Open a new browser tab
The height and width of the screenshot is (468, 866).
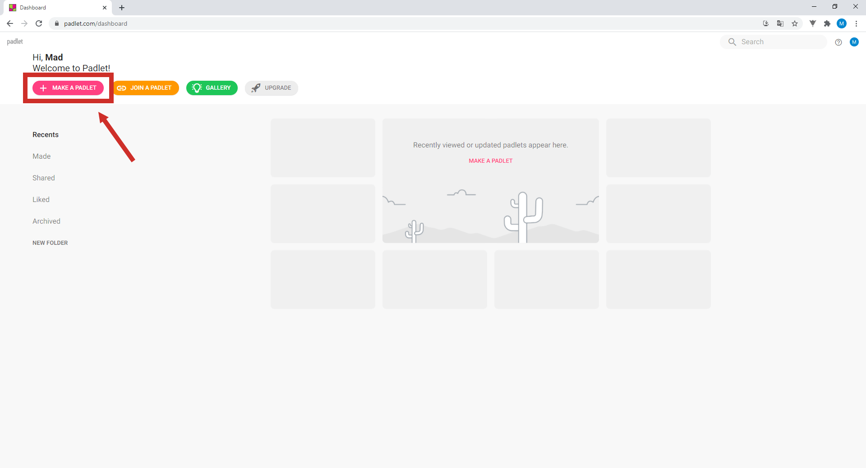tap(122, 8)
